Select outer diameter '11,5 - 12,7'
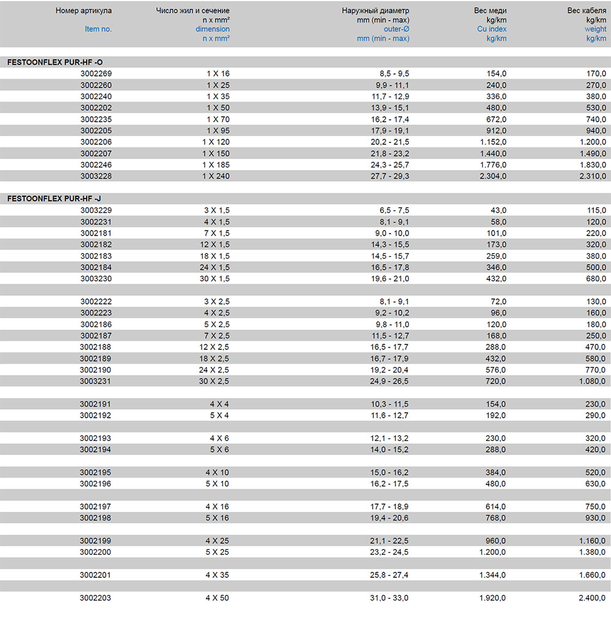 click(x=390, y=336)
